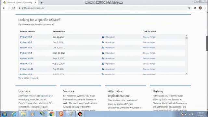This screenshot has width=208, height=117.
Task: Click the release table scroll-up arrow
Action: [x=186, y=35]
